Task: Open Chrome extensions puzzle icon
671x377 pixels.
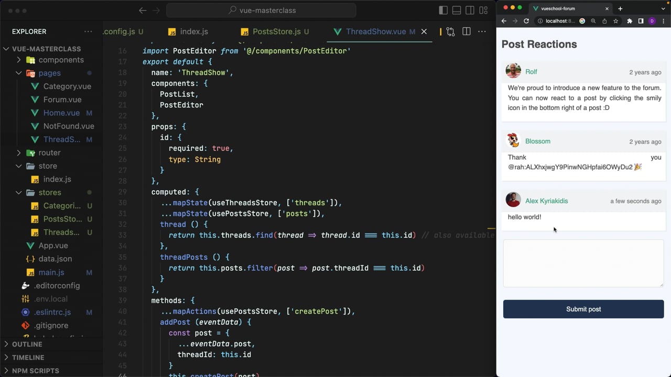Action: pyautogui.click(x=630, y=21)
